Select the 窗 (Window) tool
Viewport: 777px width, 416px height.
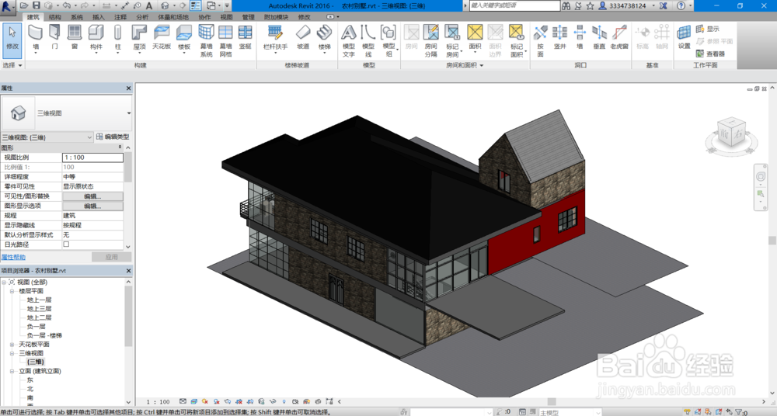click(x=75, y=37)
